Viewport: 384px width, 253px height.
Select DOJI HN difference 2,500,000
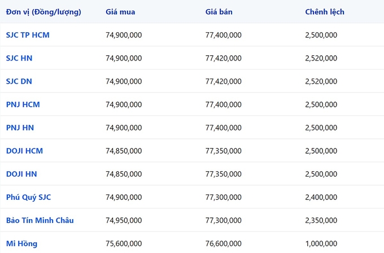(x=321, y=174)
